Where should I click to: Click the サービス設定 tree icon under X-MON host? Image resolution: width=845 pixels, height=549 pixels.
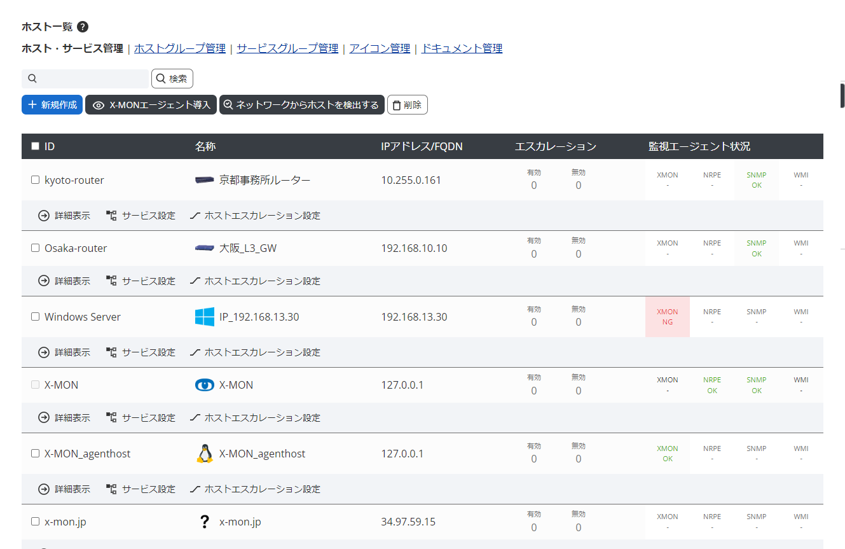(x=111, y=417)
